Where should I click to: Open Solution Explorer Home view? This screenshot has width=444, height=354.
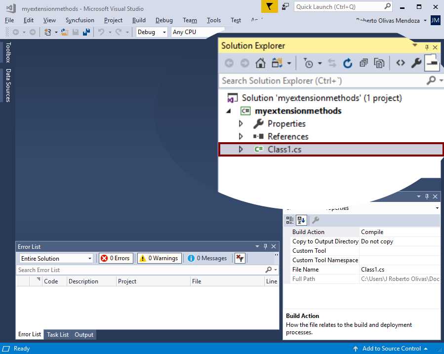[261, 63]
